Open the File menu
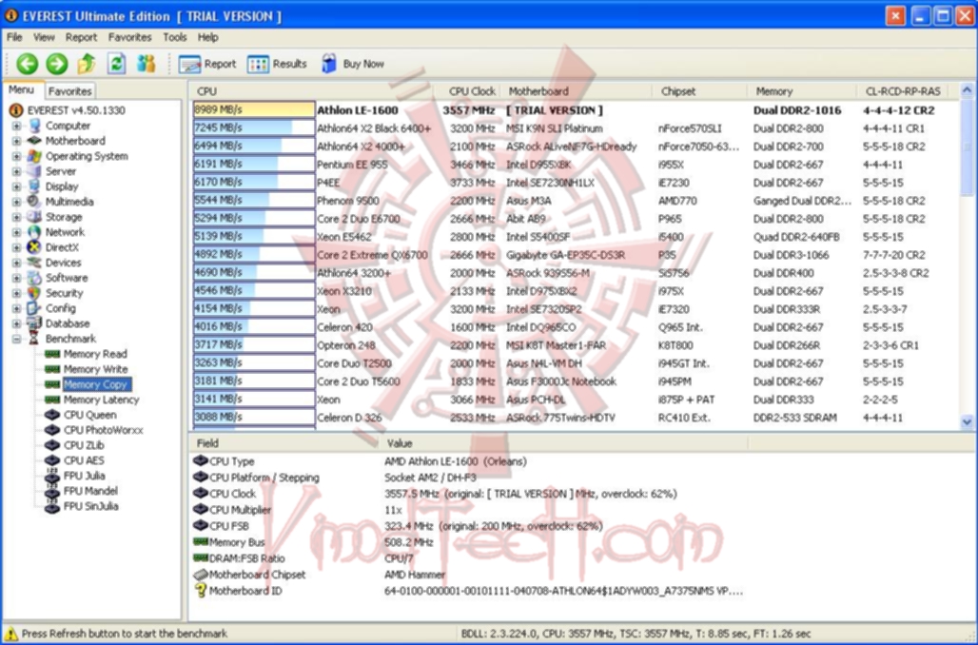978x645 pixels. (x=14, y=37)
